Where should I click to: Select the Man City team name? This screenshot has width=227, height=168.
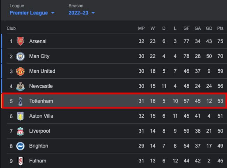coord(39,56)
